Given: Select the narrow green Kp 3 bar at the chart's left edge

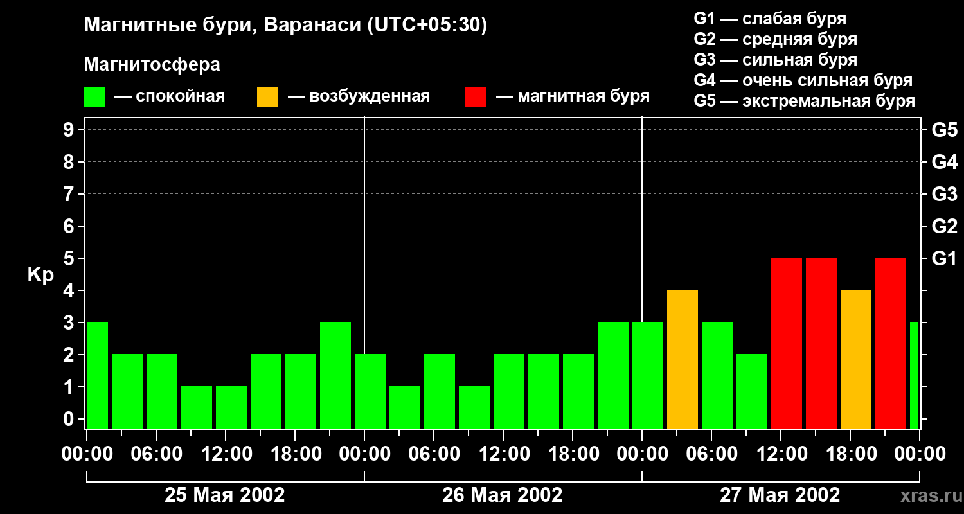Looking at the screenshot, I should (x=98, y=376).
